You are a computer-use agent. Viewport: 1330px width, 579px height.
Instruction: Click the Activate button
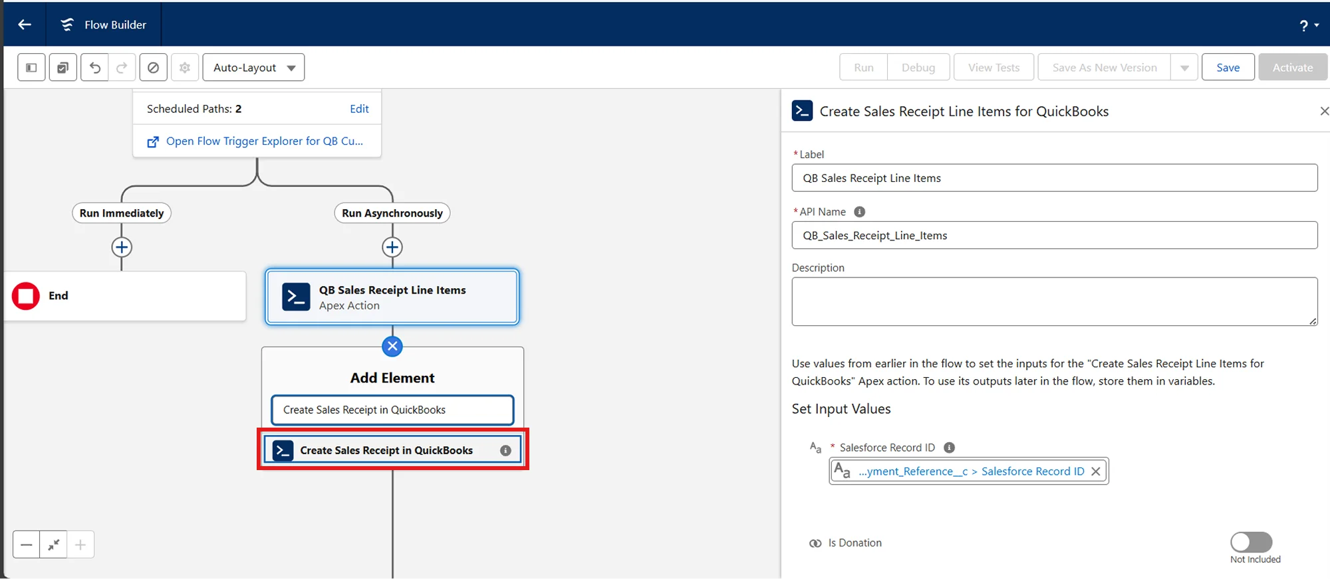[x=1292, y=67]
